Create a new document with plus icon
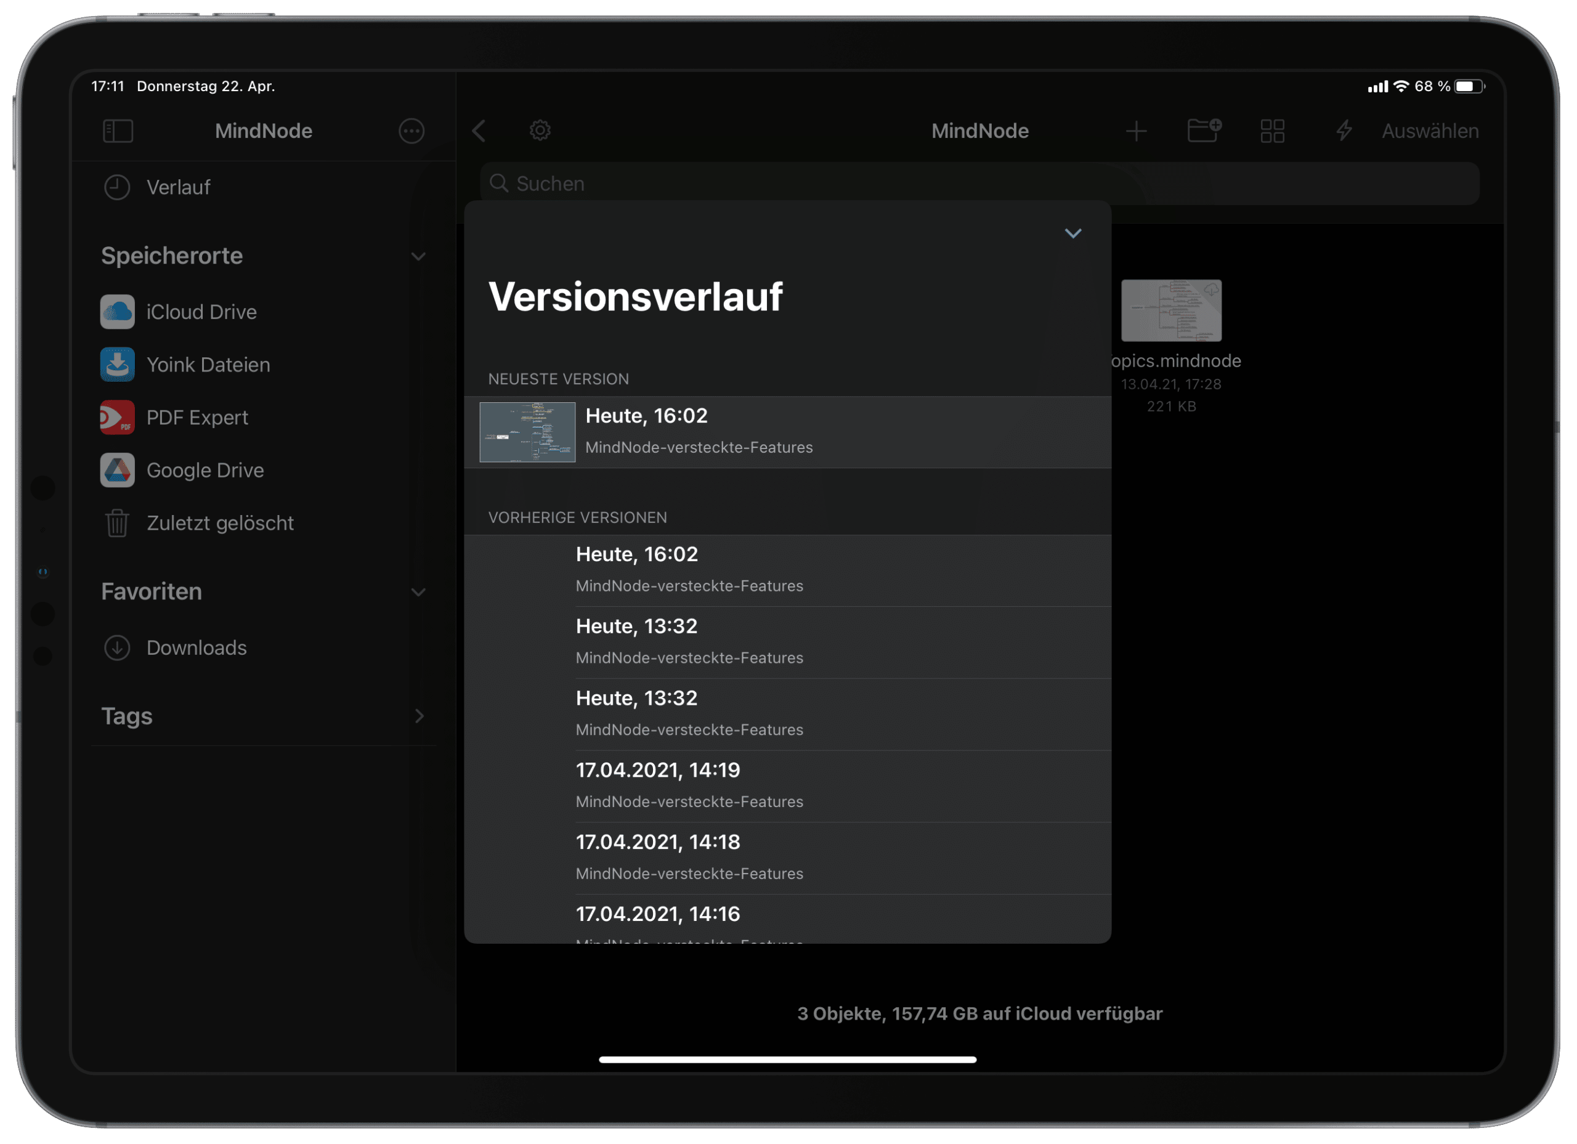This screenshot has width=1577, height=1144. (1136, 131)
